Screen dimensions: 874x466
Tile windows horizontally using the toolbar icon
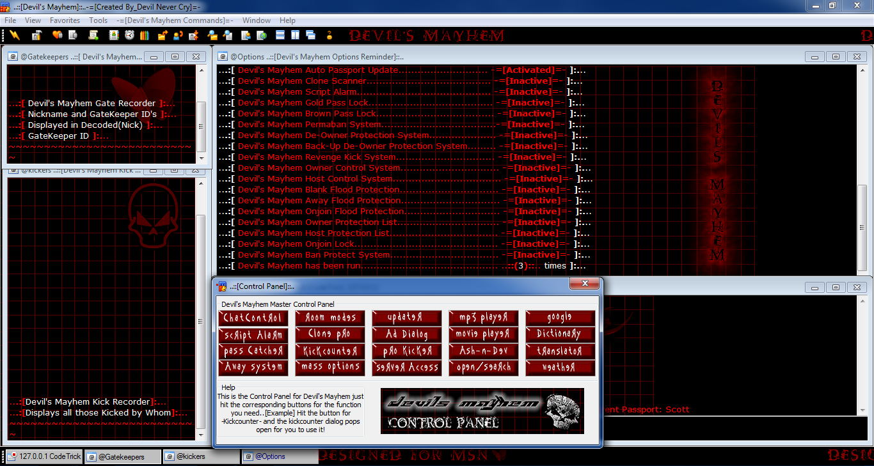click(280, 35)
